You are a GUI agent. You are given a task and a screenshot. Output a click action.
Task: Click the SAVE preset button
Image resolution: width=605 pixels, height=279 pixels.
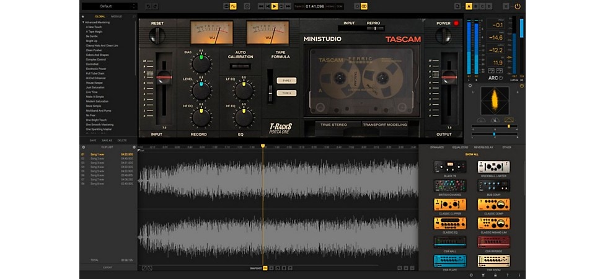tap(93, 141)
